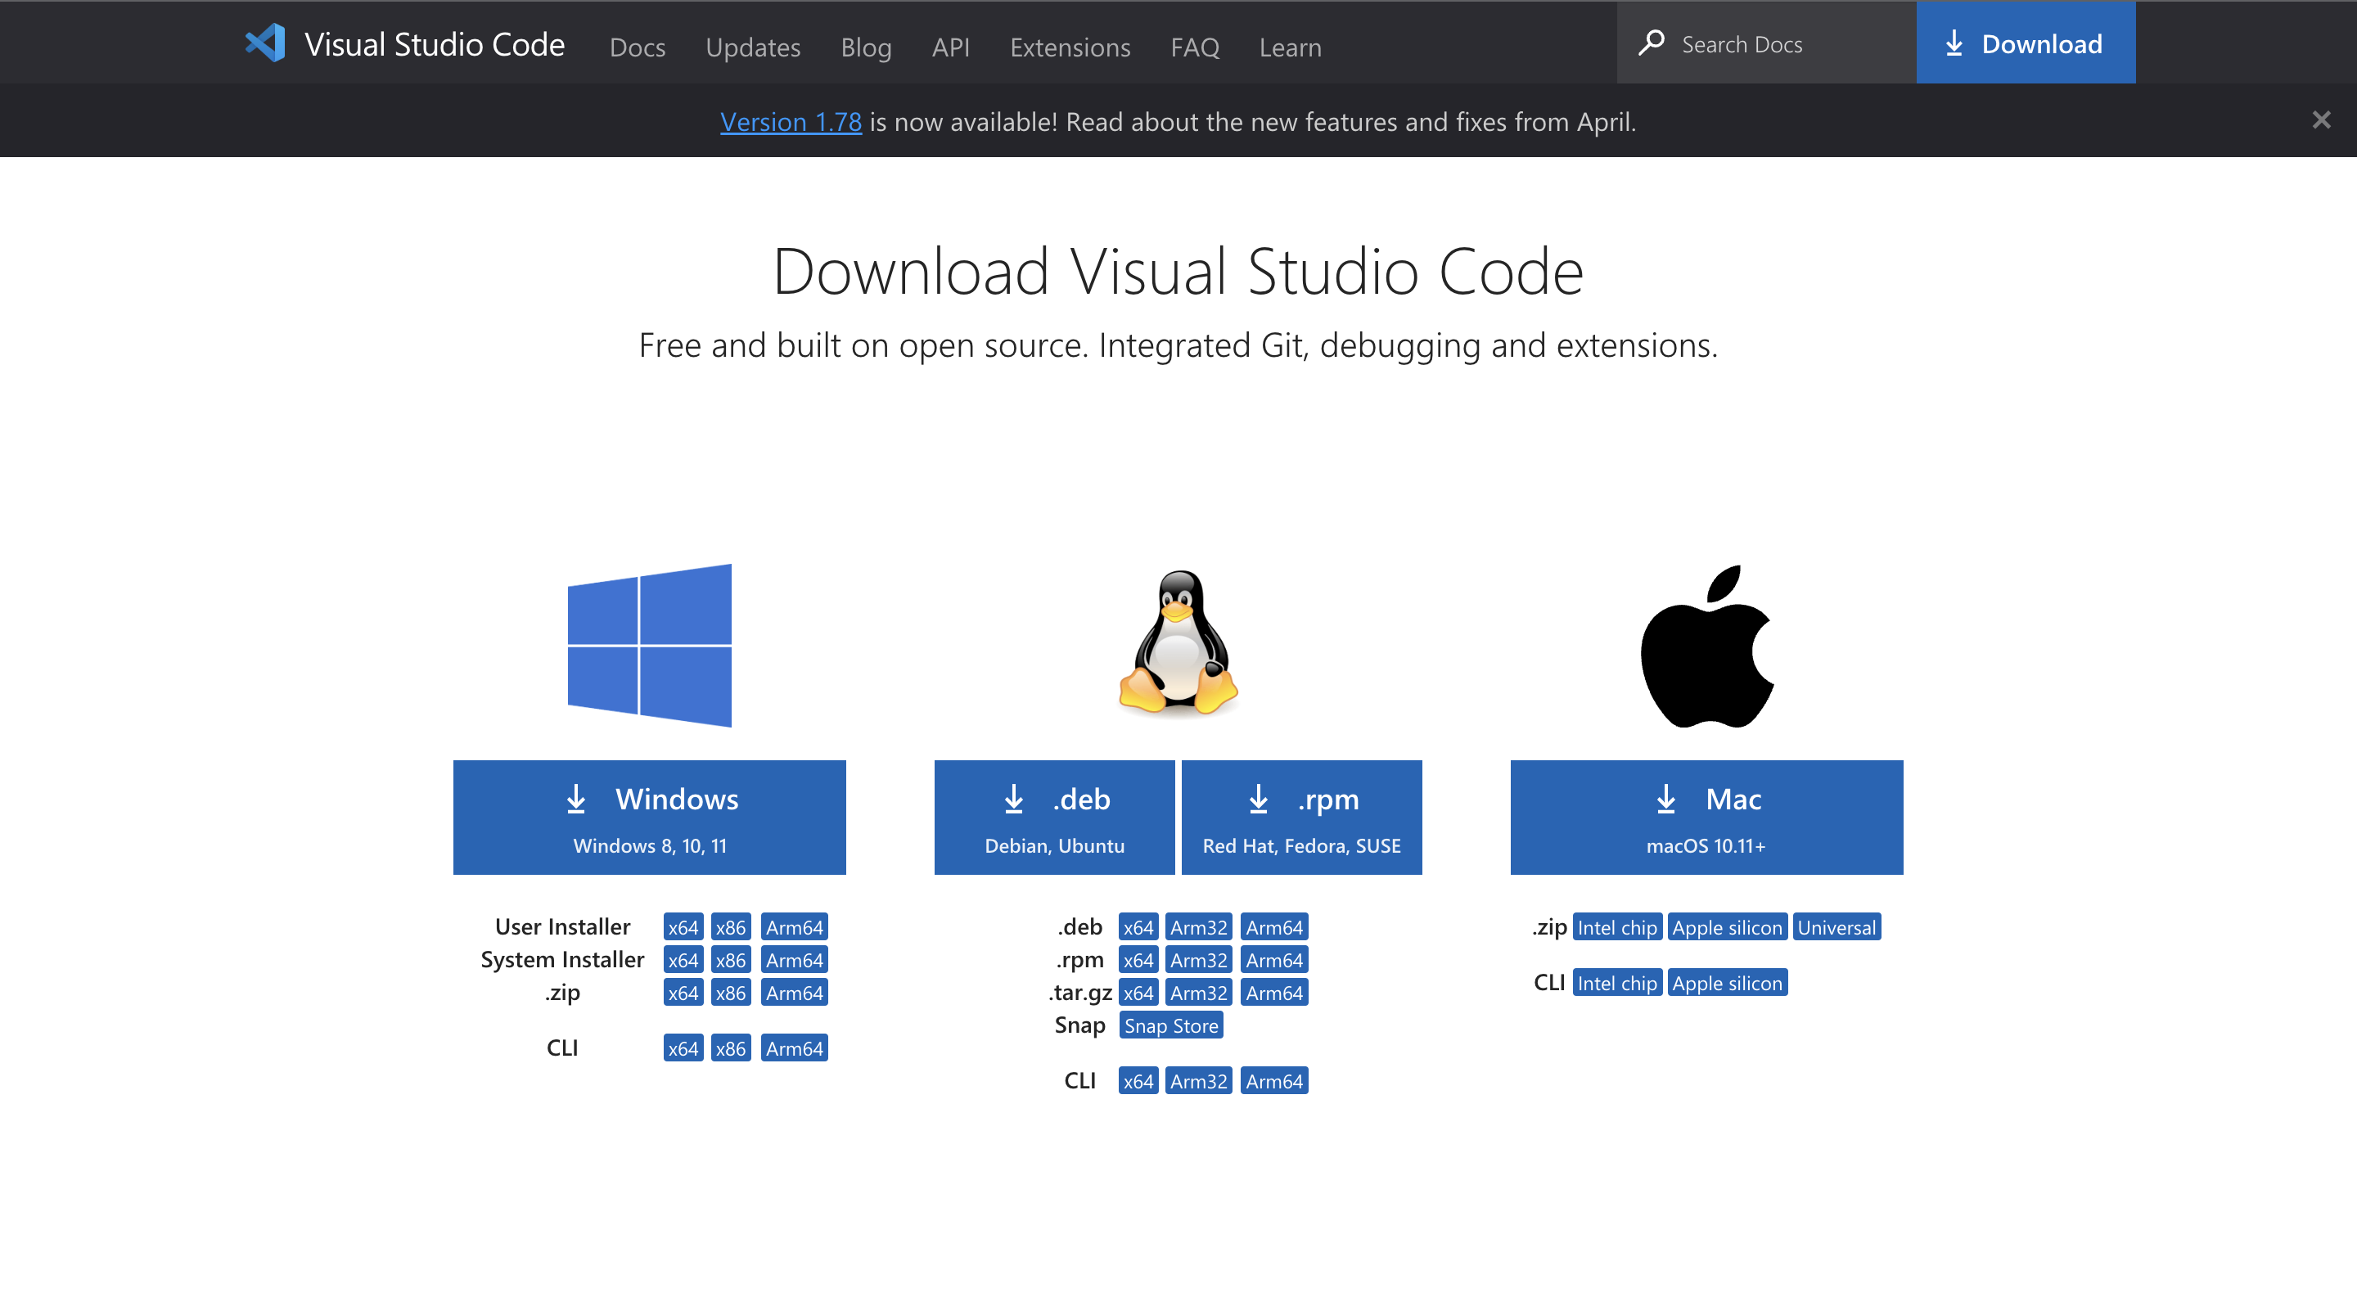2357x1293 pixels.
Task: Download Linux CLI x64
Action: (1138, 1082)
